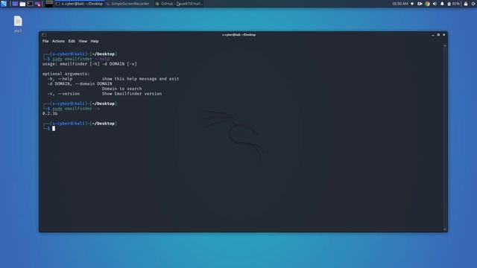The image size is (477, 268).
Task: Close the terminal window
Action: click(x=444, y=35)
